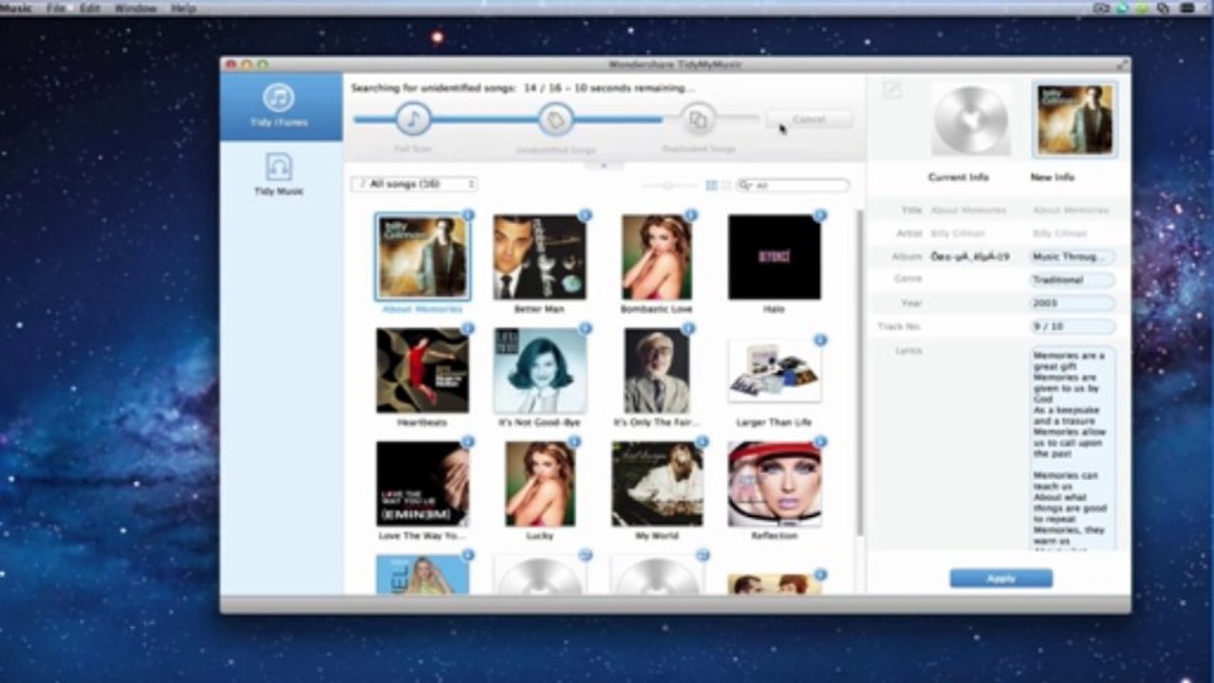Apply the new song info
This screenshot has height=683, width=1214.
[1000, 578]
